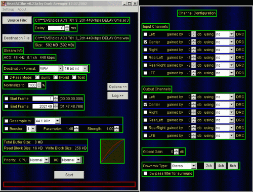Select the 6ch downmix preset button

pos(233,166)
